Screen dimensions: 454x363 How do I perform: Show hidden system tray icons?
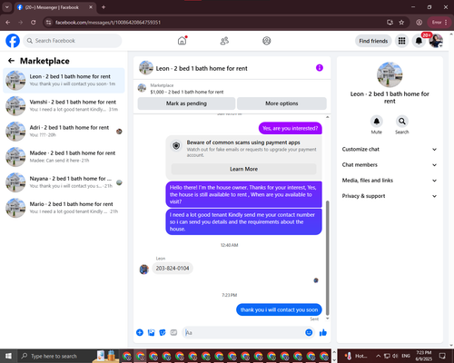(378, 356)
